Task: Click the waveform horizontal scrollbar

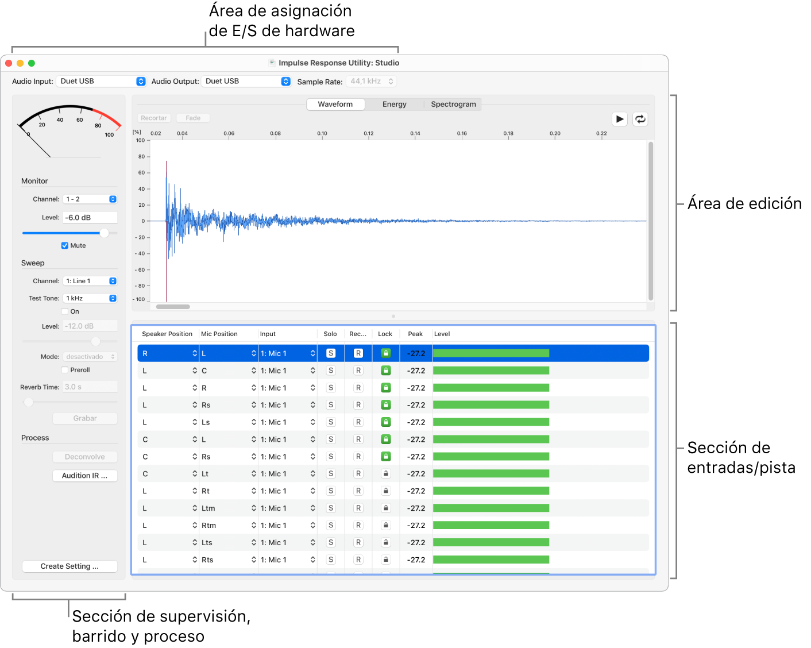Action: 173,307
